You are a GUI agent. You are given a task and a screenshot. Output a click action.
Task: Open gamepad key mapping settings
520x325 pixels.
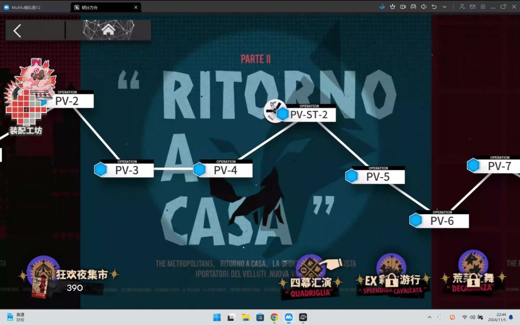click(x=413, y=7)
